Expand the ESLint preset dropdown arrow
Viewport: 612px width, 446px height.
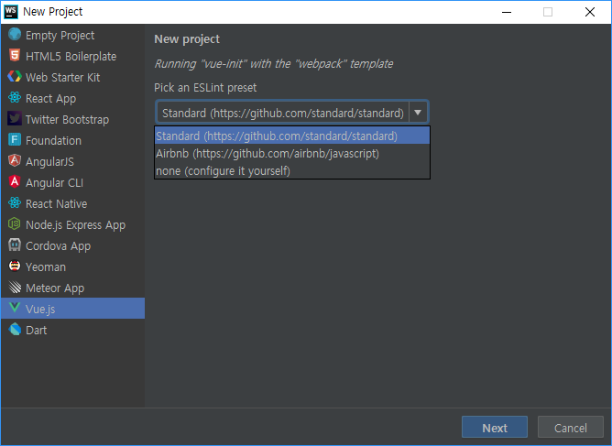pos(418,113)
